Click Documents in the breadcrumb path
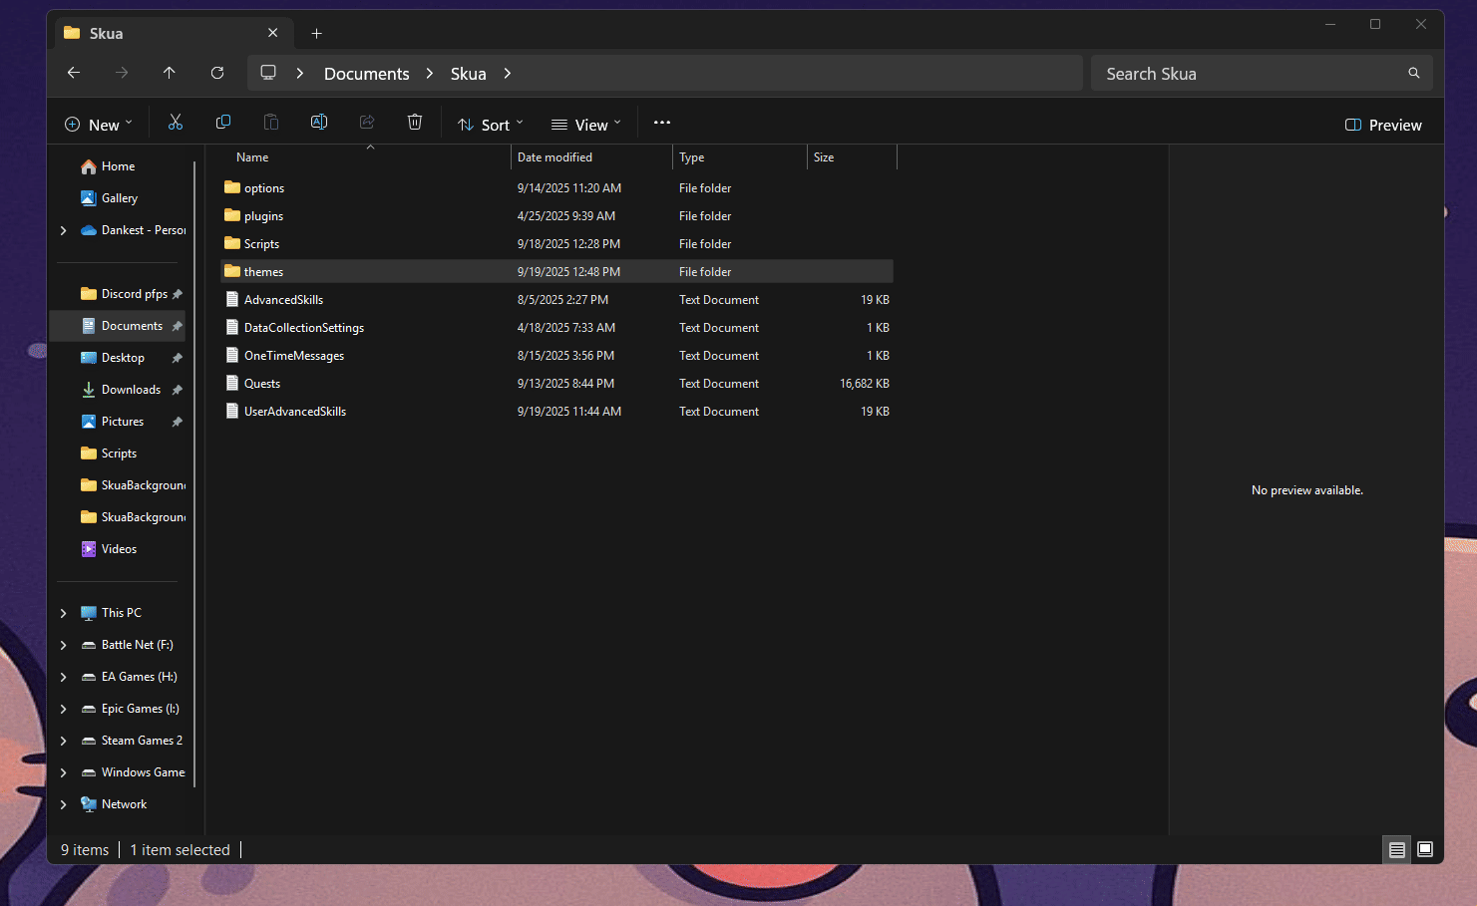Image resolution: width=1477 pixels, height=906 pixels. [367, 74]
